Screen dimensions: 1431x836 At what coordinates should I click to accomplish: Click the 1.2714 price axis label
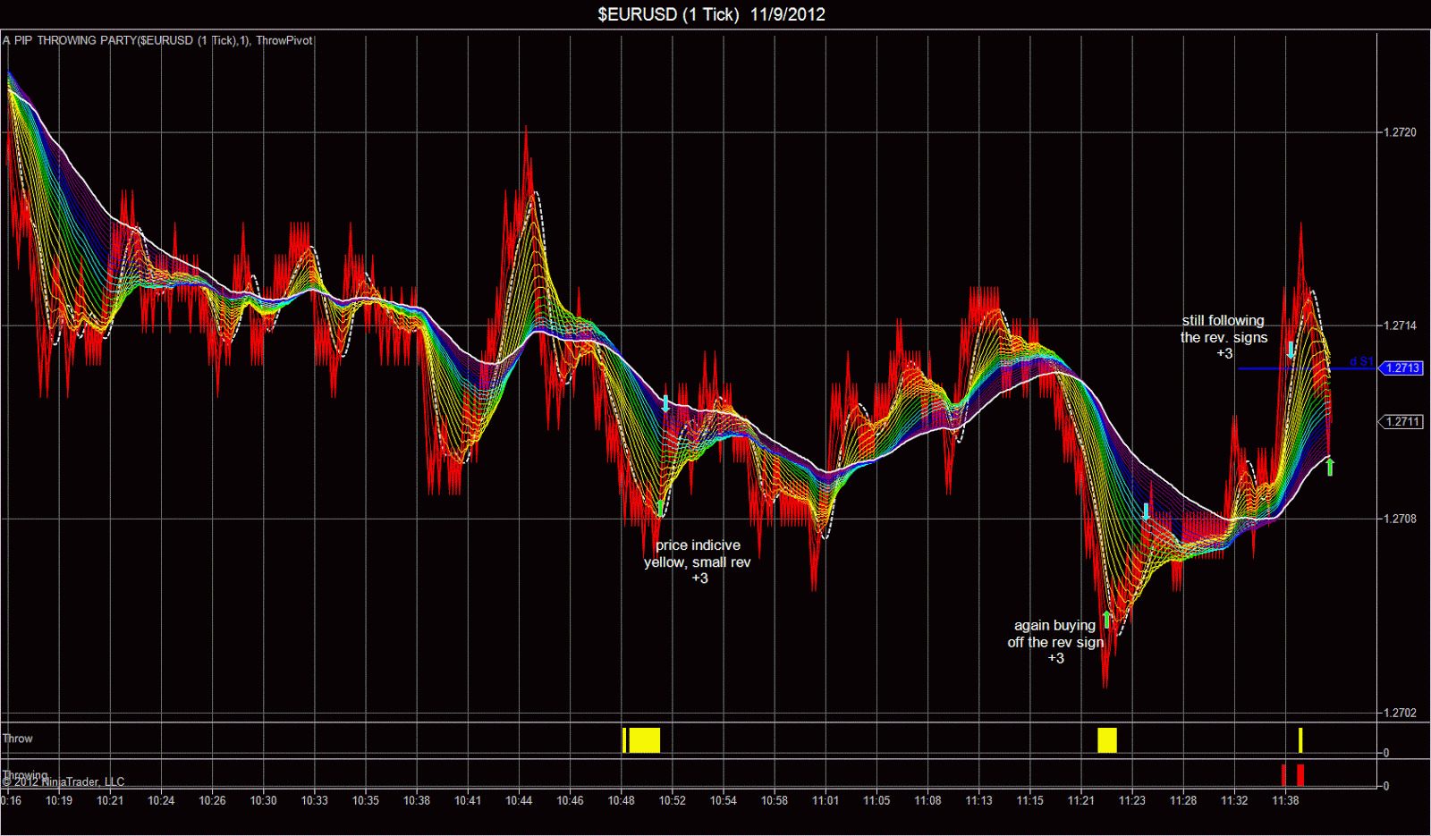[x=1401, y=325]
